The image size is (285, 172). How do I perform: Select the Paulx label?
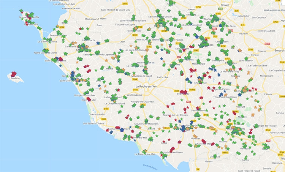pyautogui.click(x=100, y=25)
